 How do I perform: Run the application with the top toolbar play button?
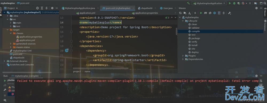tap(230, 3)
